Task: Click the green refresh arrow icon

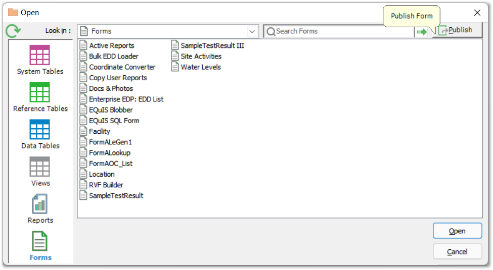Action: coord(13,31)
